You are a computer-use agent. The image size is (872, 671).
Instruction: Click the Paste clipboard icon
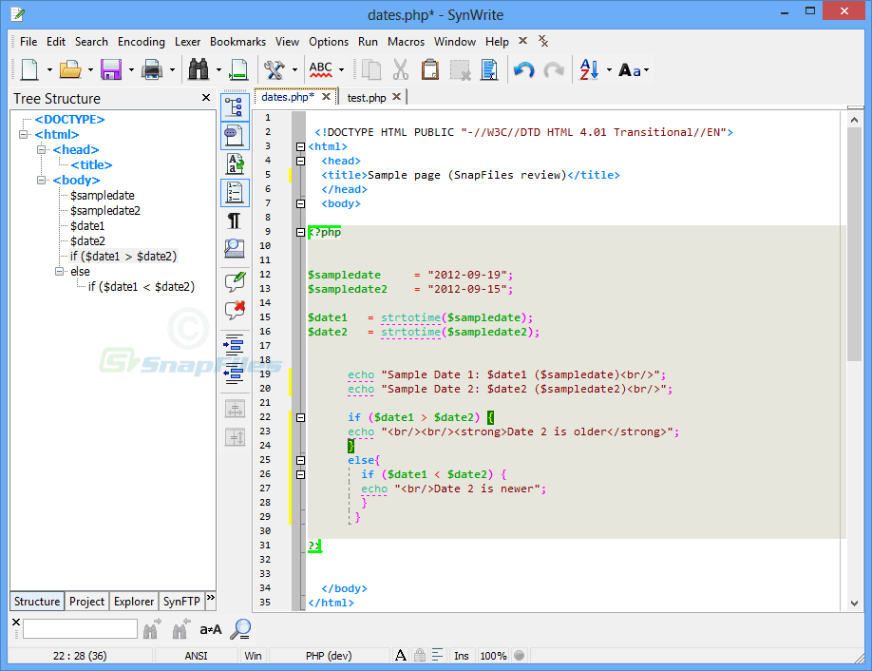click(429, 69)
